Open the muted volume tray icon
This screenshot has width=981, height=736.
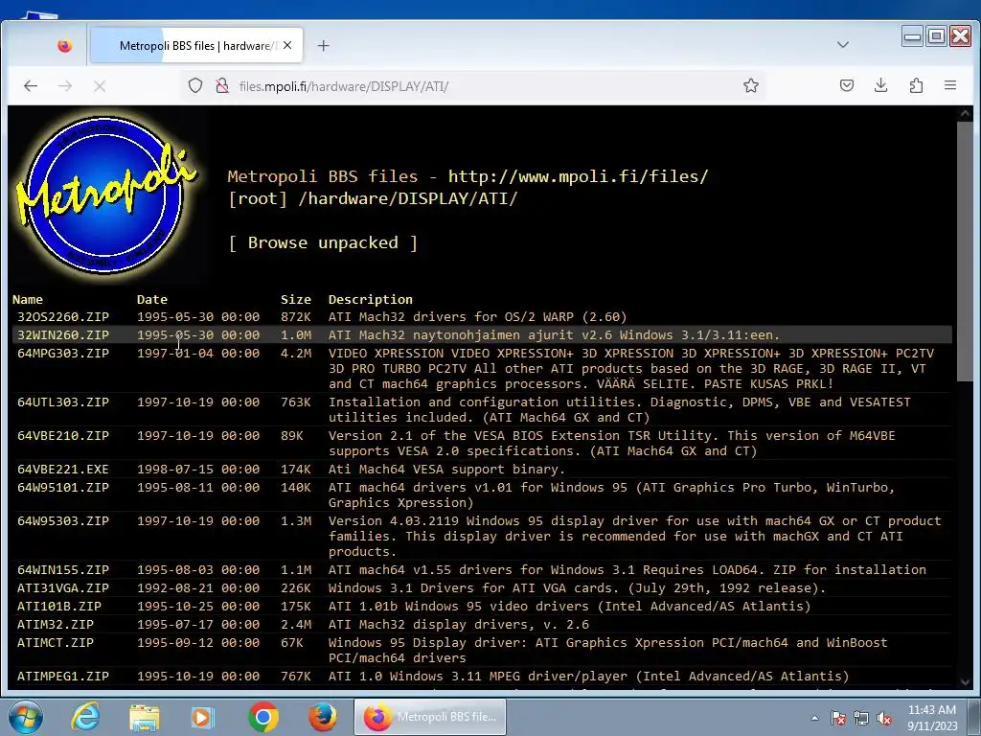(884, 718)
